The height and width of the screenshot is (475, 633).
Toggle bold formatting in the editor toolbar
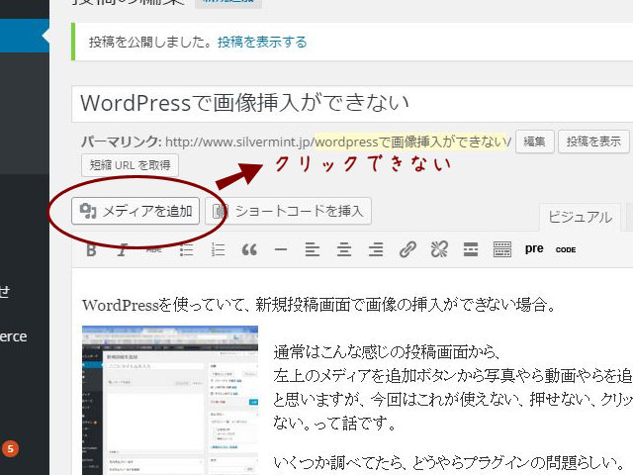(x=91, y=250)
